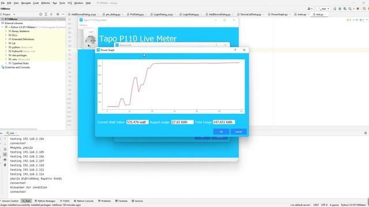This screenshot has height=207, width=369.
Task: Click collapse-all icon in Project panel header
Action: [51, 14]
